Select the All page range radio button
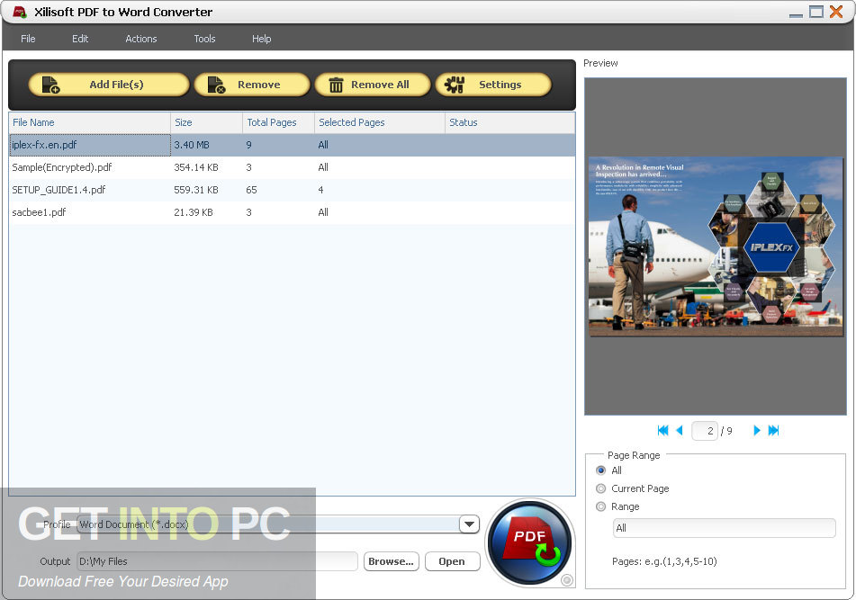This screenshot has height=600, width=856. (601, 470)
